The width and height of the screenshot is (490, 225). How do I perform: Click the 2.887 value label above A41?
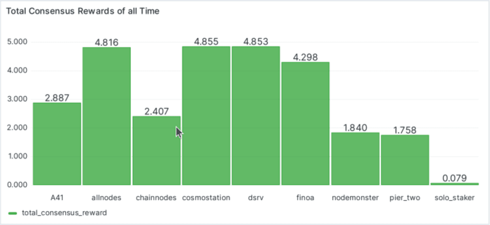point(57,98)
